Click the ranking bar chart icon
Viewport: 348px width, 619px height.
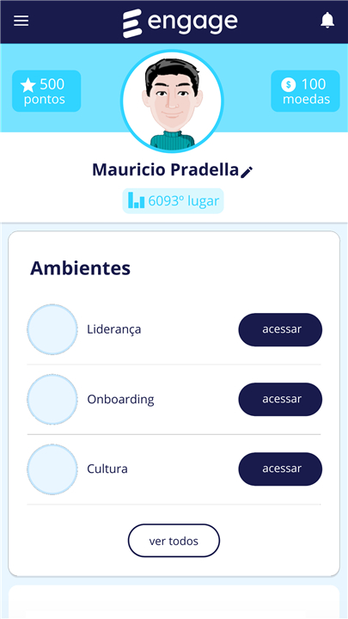click(x=137, y=200)
